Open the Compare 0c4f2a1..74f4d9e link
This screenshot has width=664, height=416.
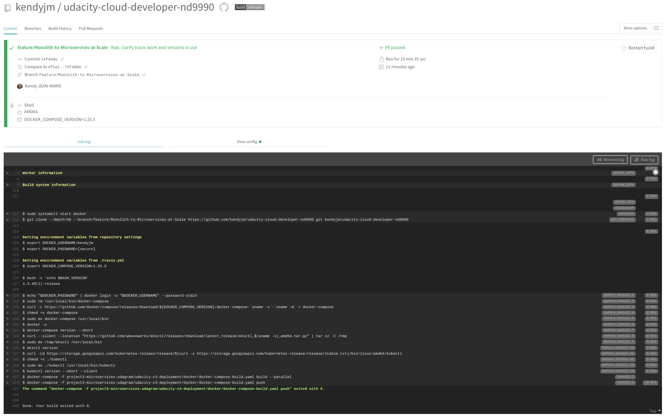tap(53, 67)
